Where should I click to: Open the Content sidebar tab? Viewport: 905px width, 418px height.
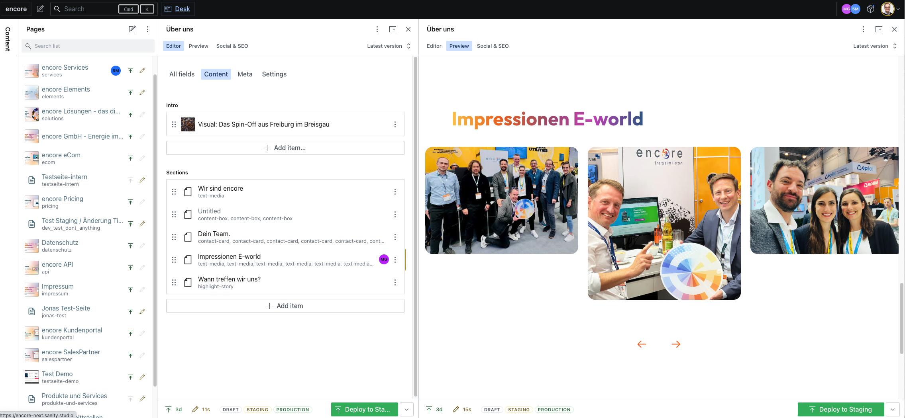(8, 39)
